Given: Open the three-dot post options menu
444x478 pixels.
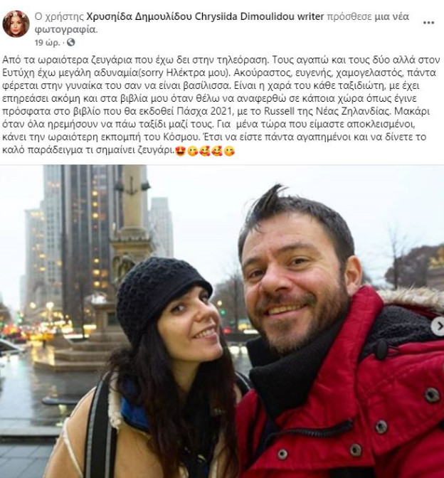Looking at the screenshot, I should (428, 23).
